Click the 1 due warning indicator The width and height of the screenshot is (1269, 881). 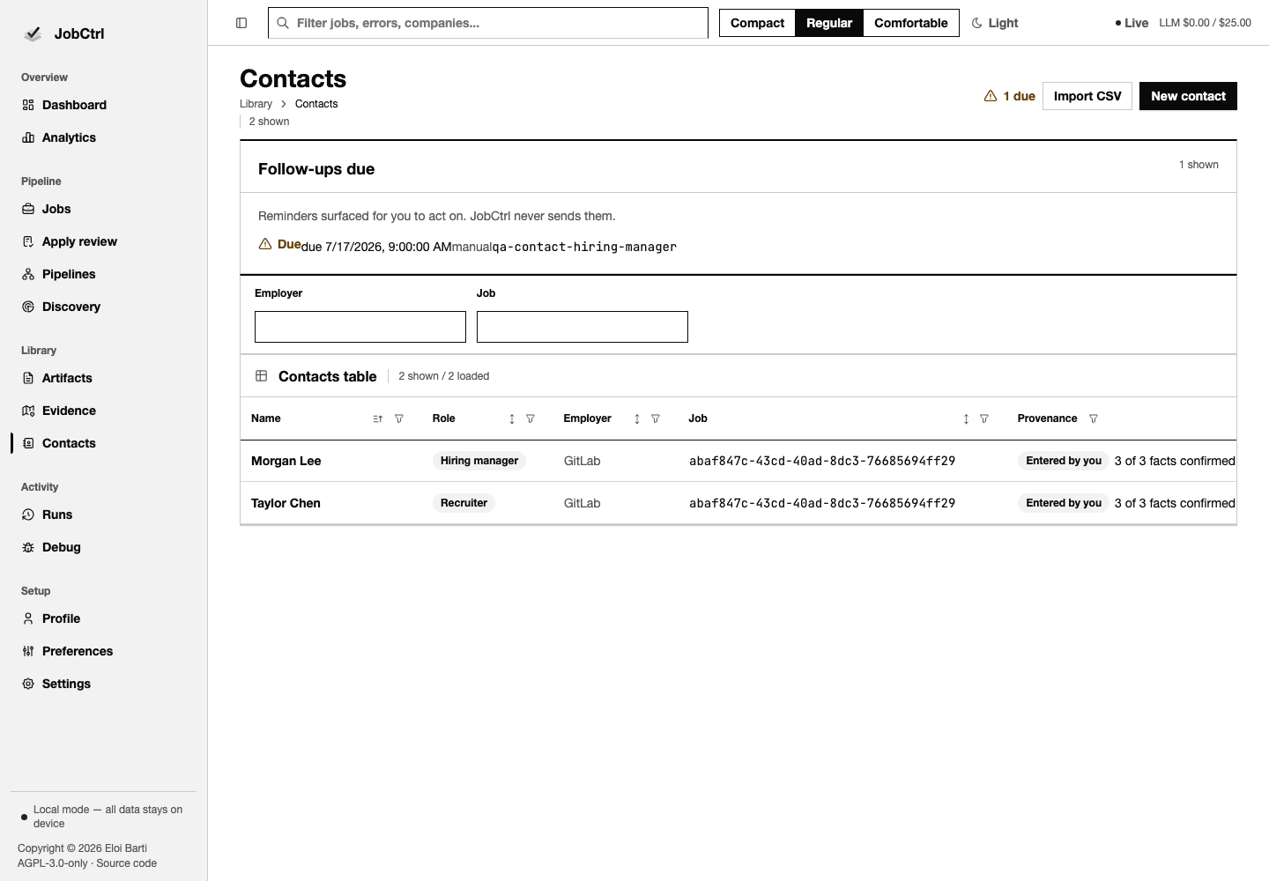click(1009, 96)
